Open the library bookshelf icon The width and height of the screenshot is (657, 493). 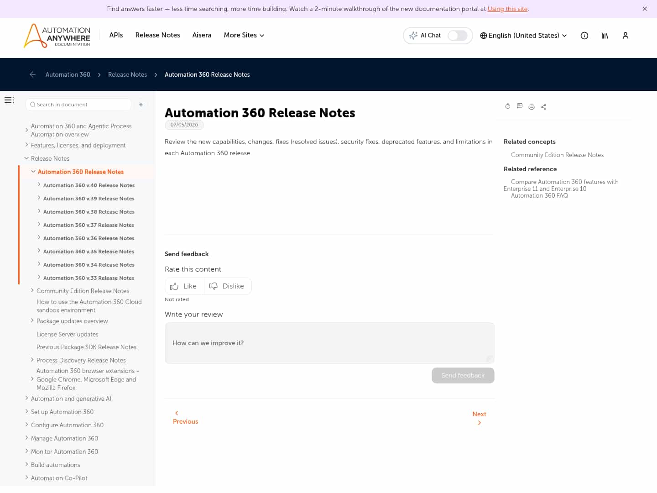pos(605,36)
